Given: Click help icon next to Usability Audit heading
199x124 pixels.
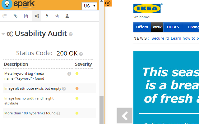Looking at the screenshot, I should point(71,34).
